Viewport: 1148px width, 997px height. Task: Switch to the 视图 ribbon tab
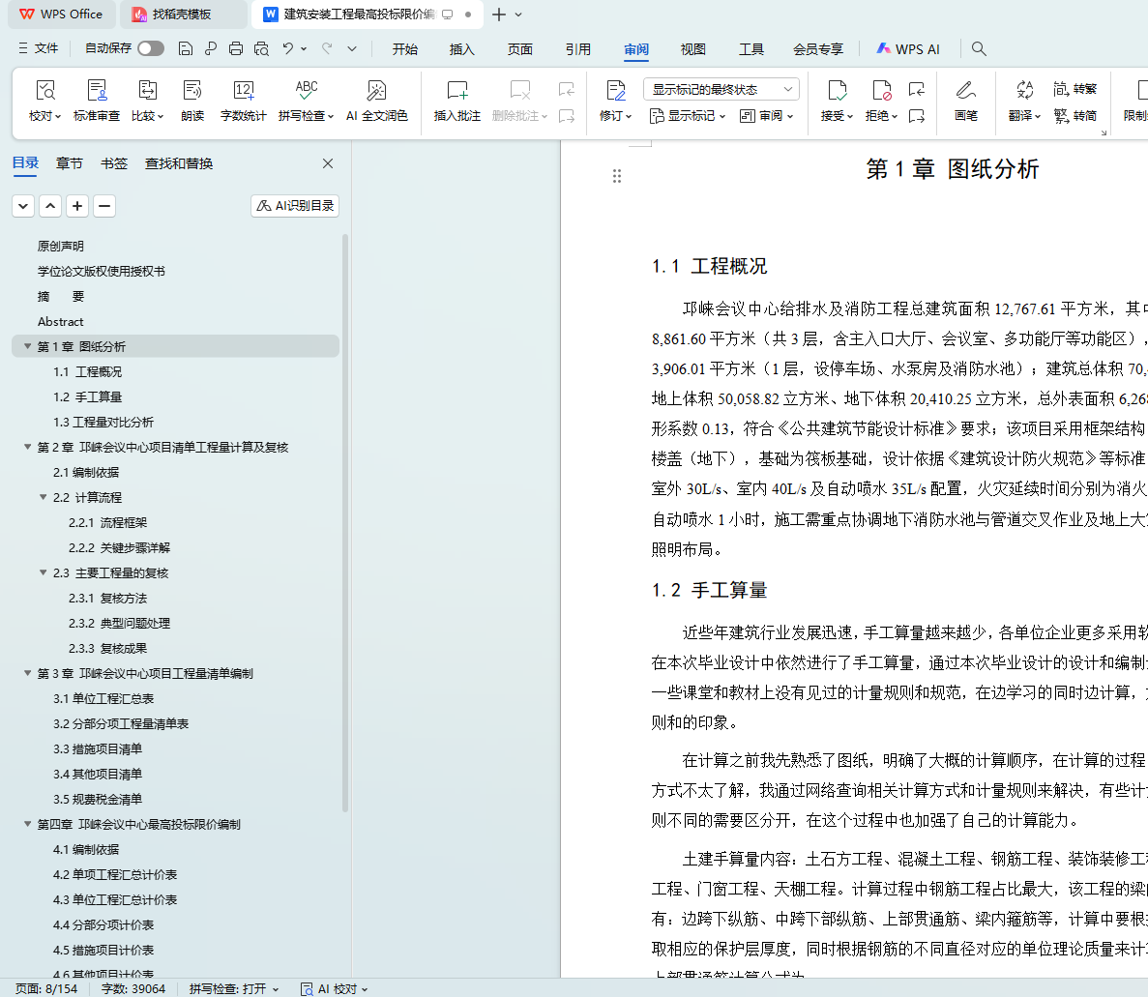[692, 49]
